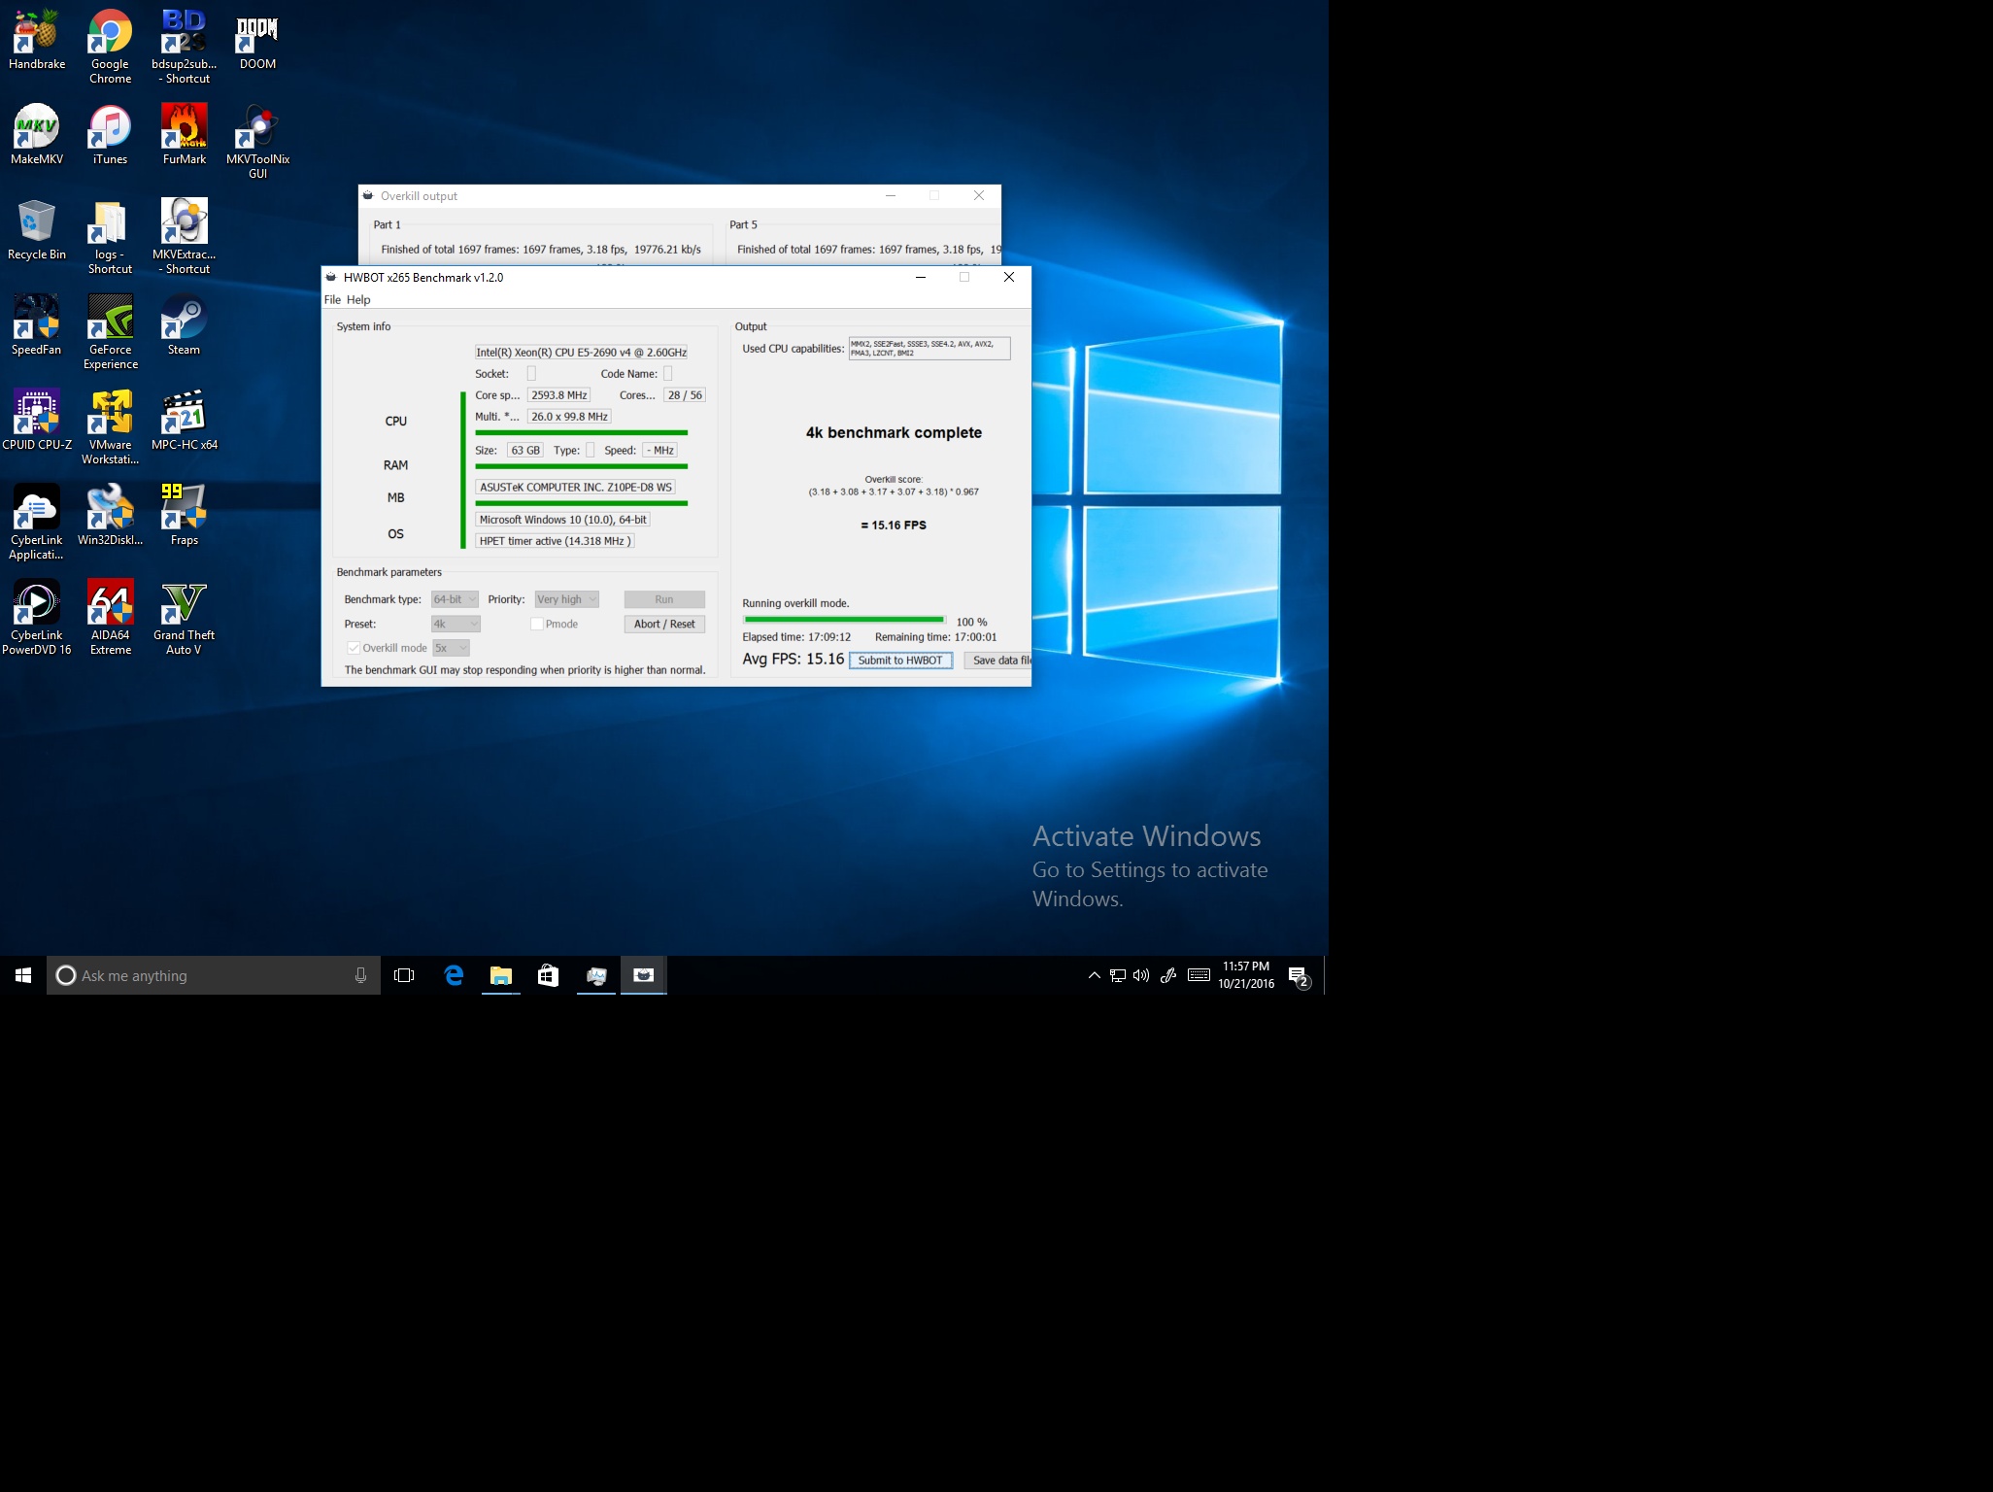
Task: Click the Socket checkbox field
Action: tap(531, 373)
